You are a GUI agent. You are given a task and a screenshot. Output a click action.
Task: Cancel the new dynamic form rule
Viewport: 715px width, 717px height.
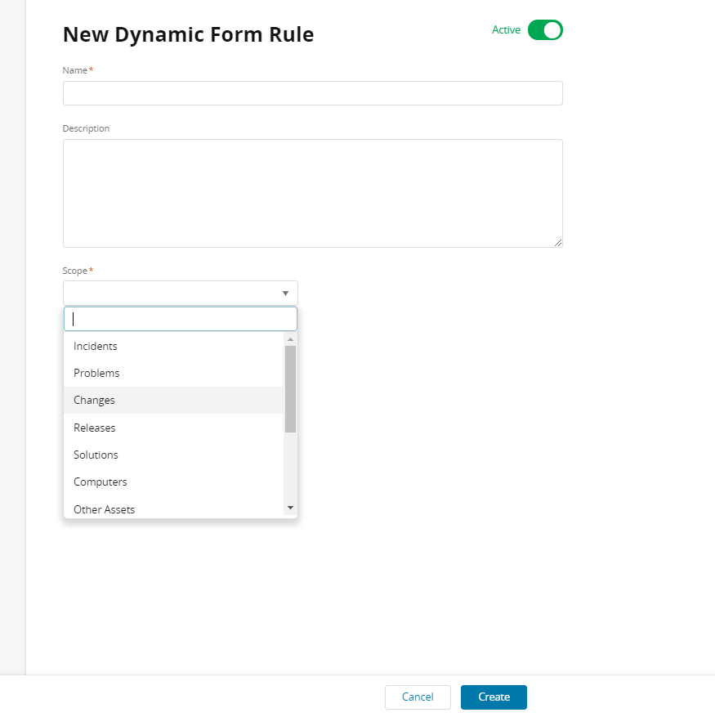tap(418, 697)
